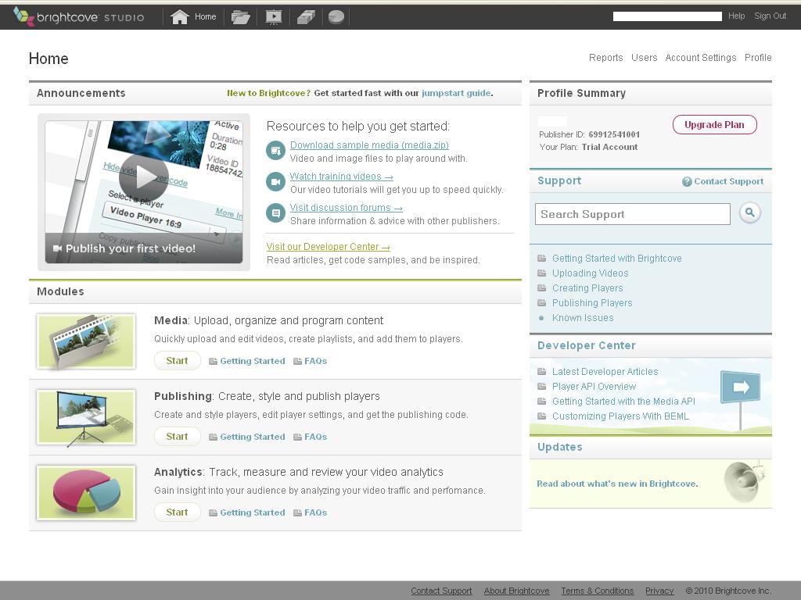Open About Brightcove footer link

pyautogui.click(x=516, y=591)
